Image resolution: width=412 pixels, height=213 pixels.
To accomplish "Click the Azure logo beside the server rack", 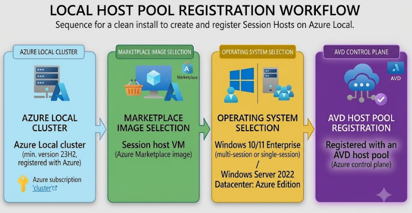I will 60,92.
